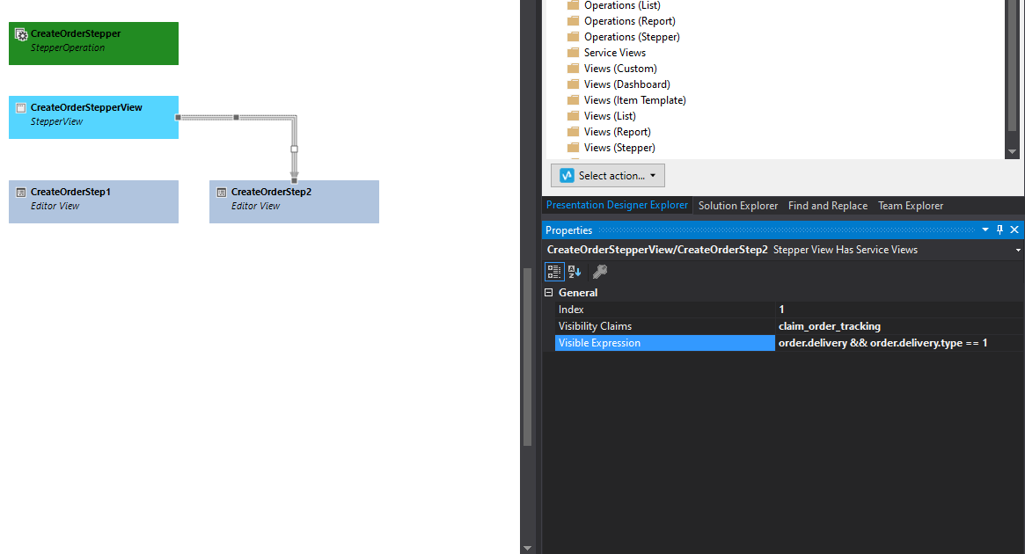
Task: Open the Views (Stepper) folder
Action: coord(619,148)
